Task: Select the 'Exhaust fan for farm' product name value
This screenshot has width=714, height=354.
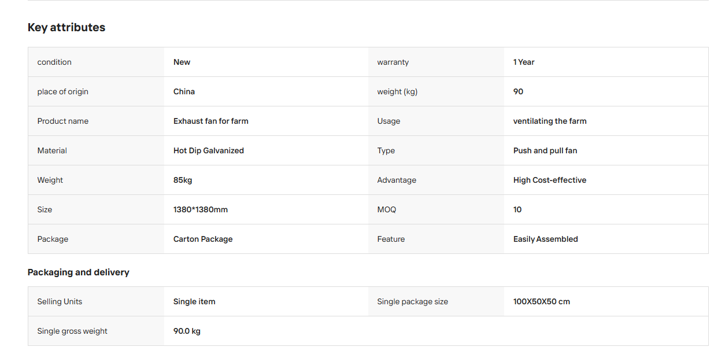Action: click(211, 121)
